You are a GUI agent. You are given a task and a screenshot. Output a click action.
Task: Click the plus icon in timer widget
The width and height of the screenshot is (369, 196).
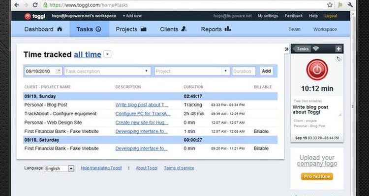338,49
